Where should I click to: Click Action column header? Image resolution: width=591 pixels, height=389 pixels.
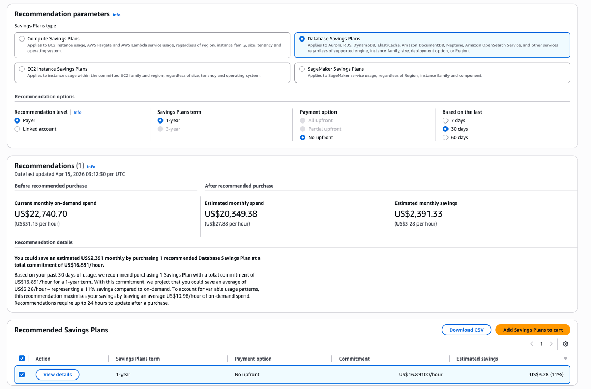pyautogui.click(x=43, y=359)
